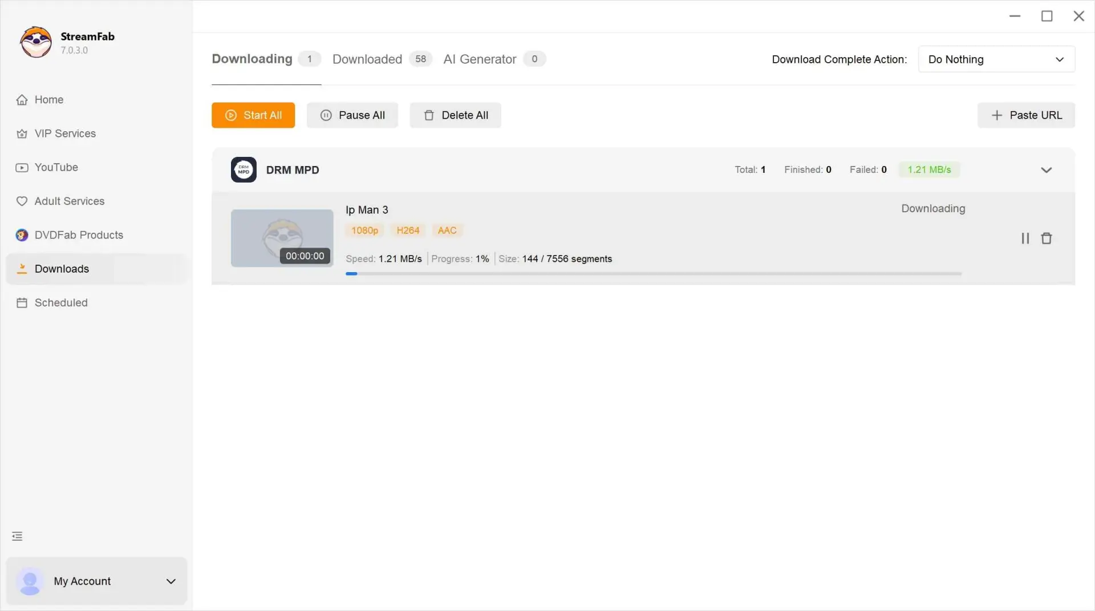Screen dimensions: 1095x611
Task: Click the Ip Man 3 progress bar
Action: pos(654,274)
